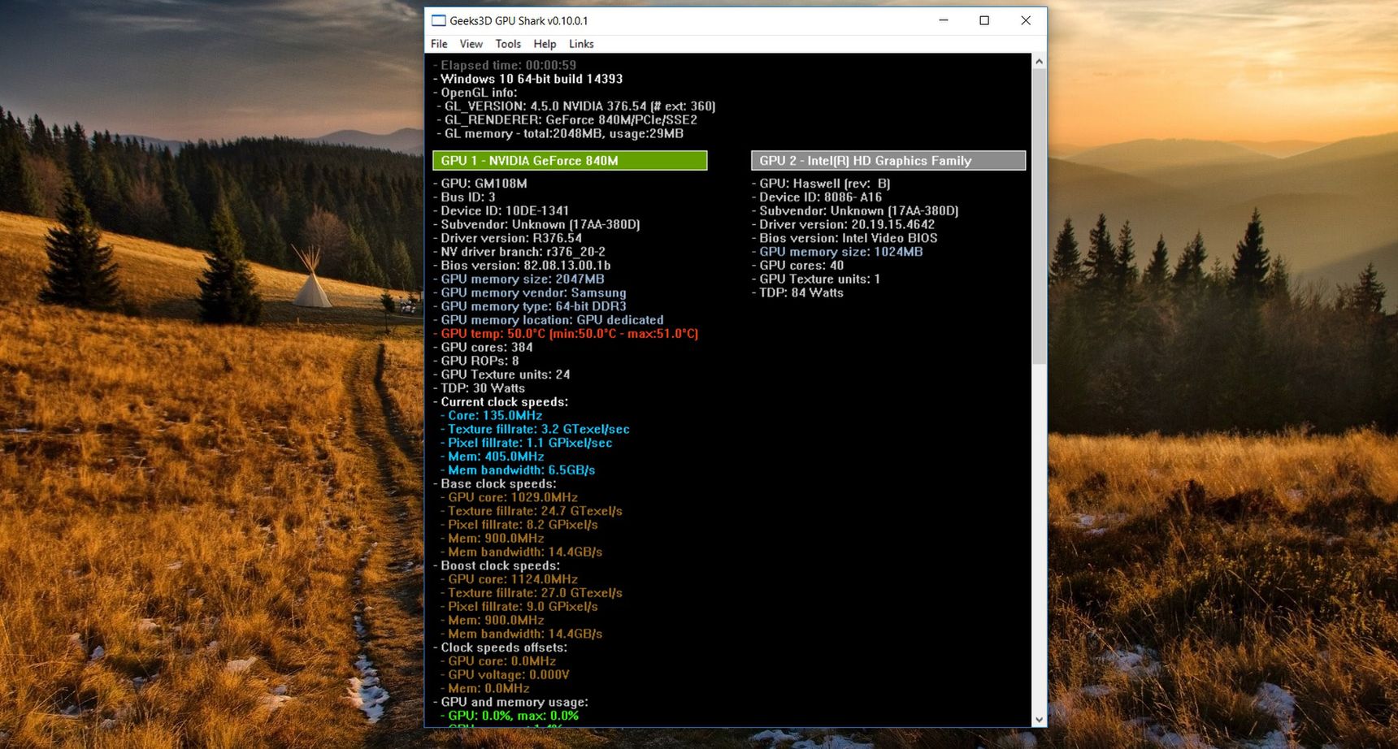This screenshot has width=1398, height=749.
Task: Click the green 'GPU: 0.0%, max: 0.0%' line
Action: 510,716
